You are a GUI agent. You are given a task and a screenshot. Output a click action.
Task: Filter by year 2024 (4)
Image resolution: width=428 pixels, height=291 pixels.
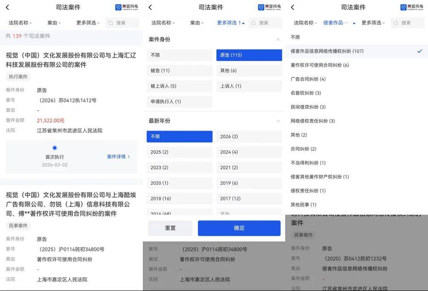(249, 152)
